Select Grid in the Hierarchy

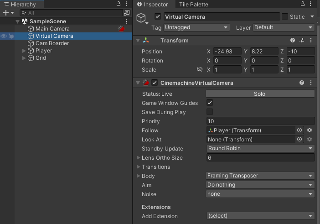41,58
